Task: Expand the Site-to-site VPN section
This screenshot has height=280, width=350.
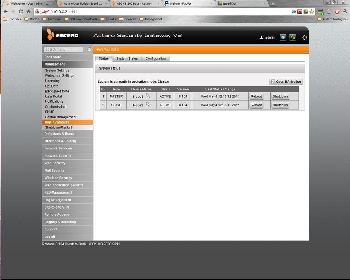Action: pos(68,207)
